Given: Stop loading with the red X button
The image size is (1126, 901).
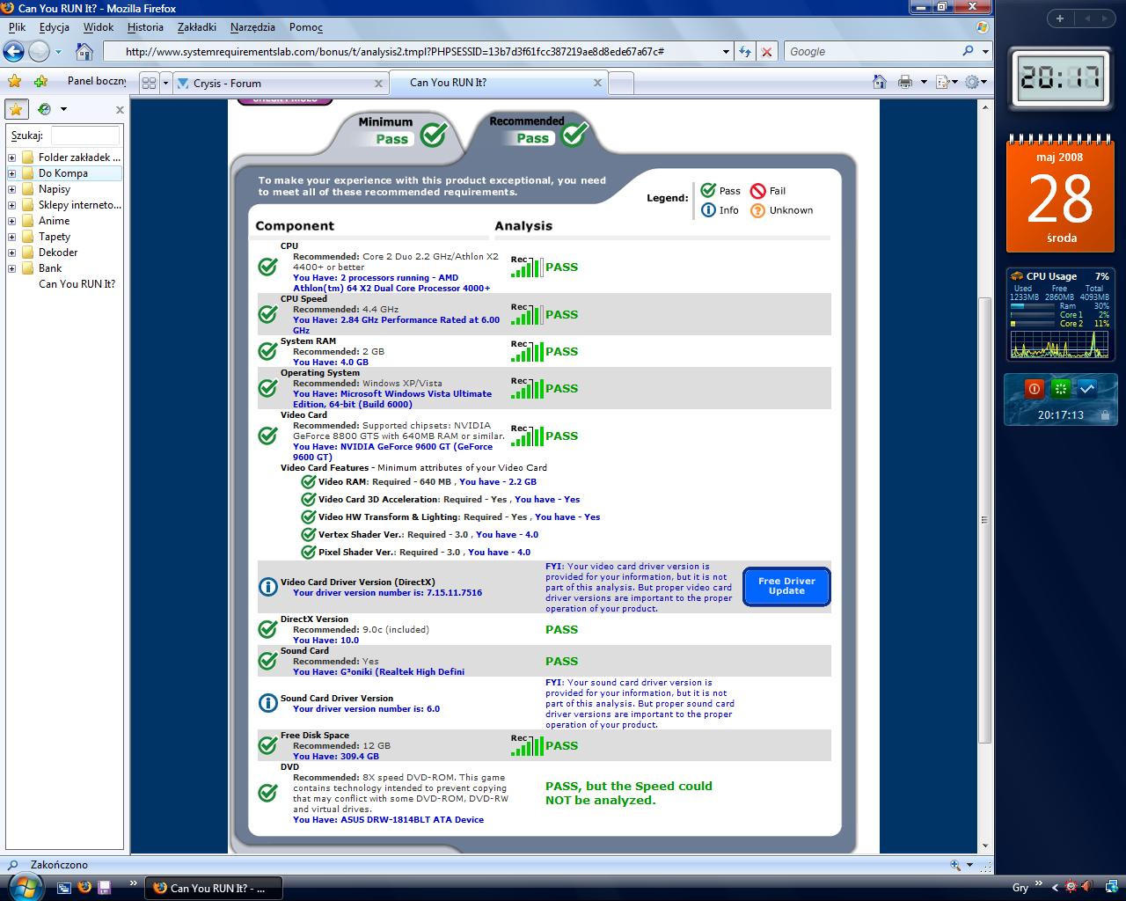Looking at the screenshot, I should 767,52.
